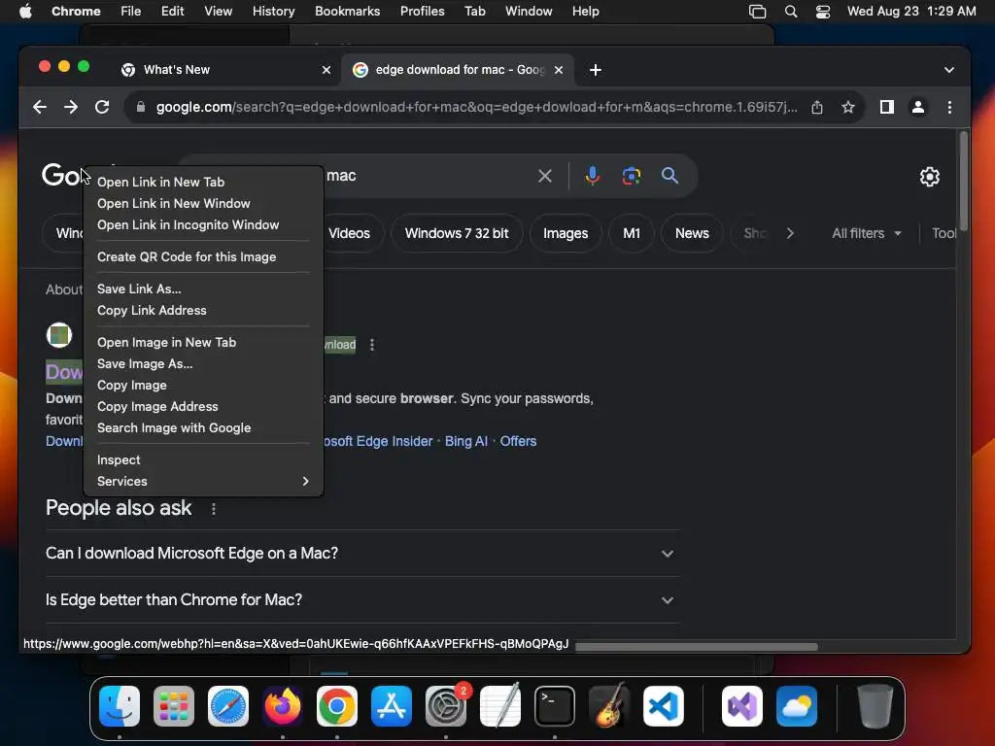Open the All filters dropdown

click(x=866, y=233)
